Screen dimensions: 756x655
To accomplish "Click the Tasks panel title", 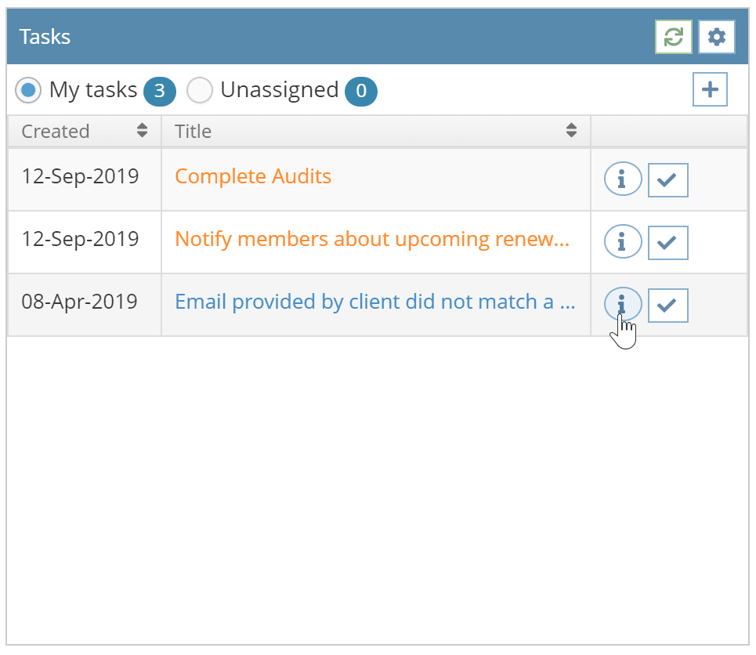I will click(45, 37).
